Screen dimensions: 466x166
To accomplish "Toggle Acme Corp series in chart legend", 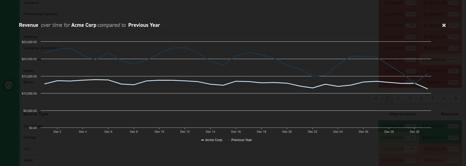I will point(212,140).
